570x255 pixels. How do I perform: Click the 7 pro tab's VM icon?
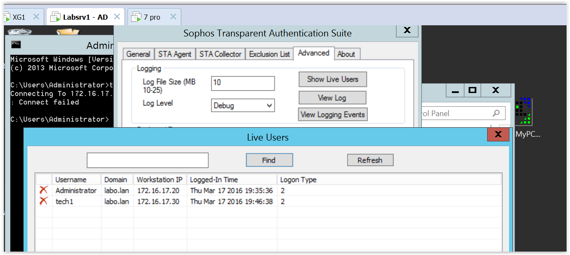pyautogui.click(x=136, y=17)
